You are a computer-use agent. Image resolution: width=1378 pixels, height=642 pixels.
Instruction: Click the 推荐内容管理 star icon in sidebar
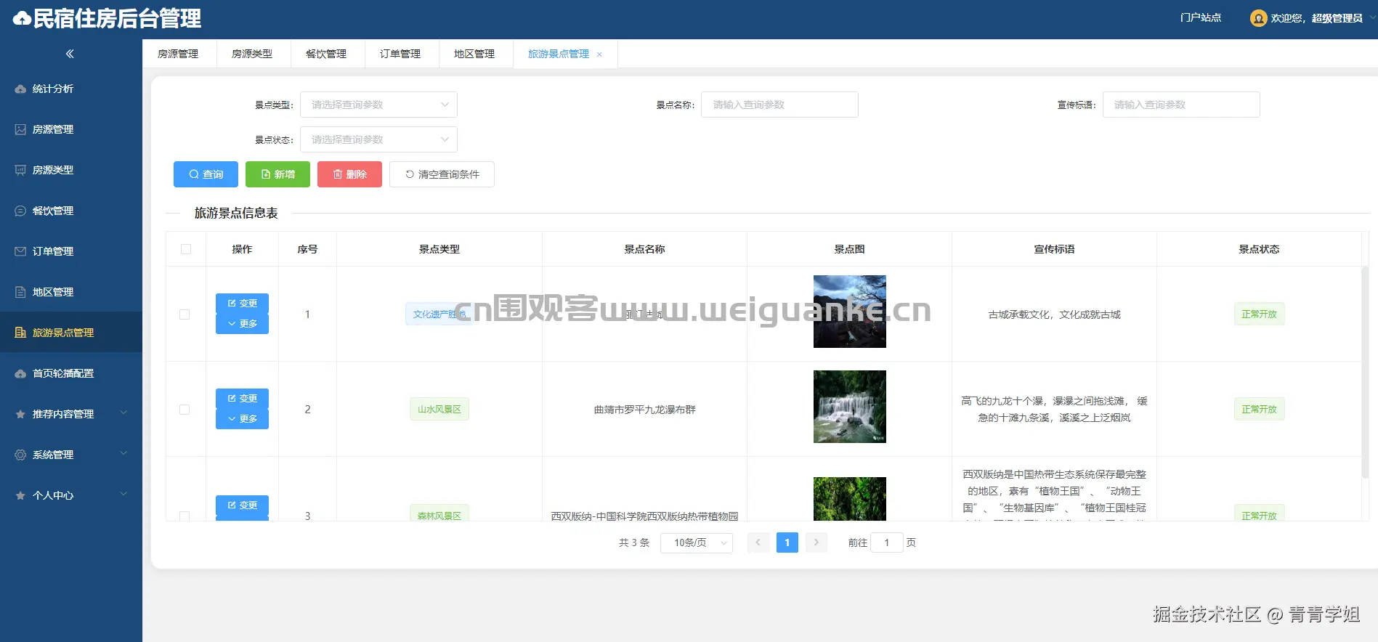pos(20,414)
